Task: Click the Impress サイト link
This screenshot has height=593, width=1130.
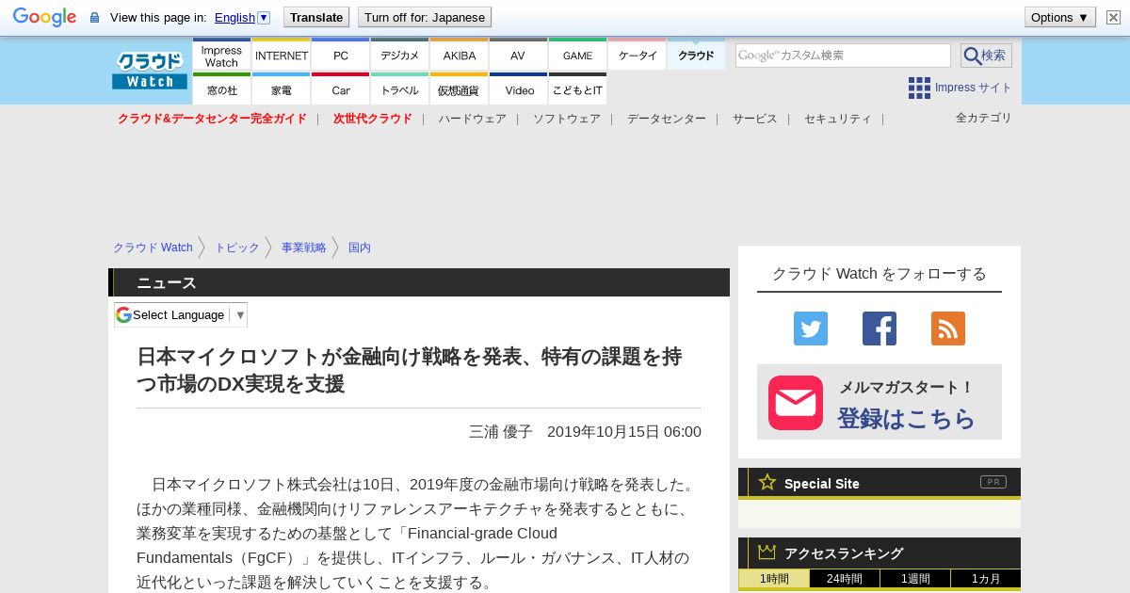Action: (973, 88)
